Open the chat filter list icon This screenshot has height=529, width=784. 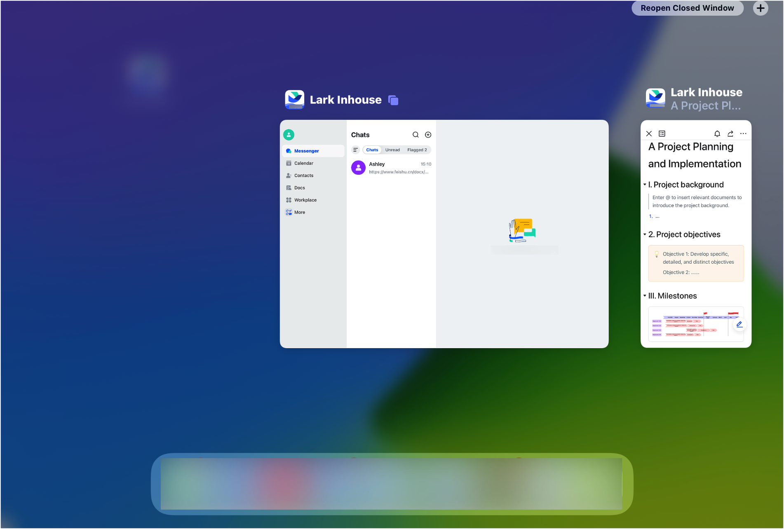pyautogui.click(x=355, y=150)
